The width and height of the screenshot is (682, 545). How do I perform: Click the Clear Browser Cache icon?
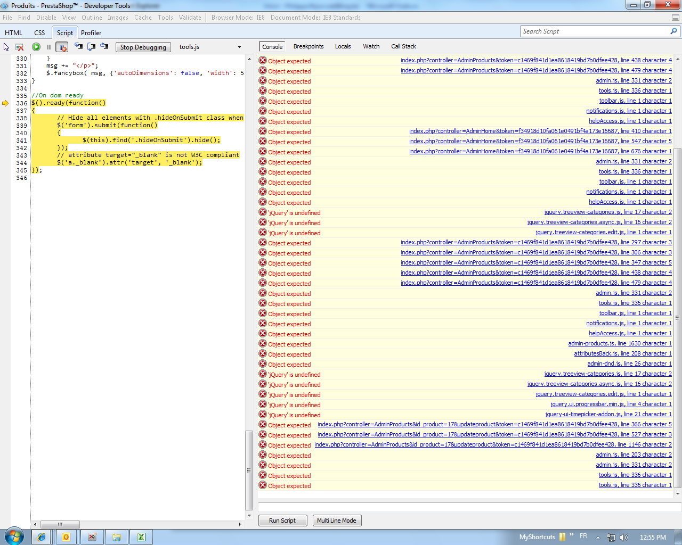coord(20,47)
